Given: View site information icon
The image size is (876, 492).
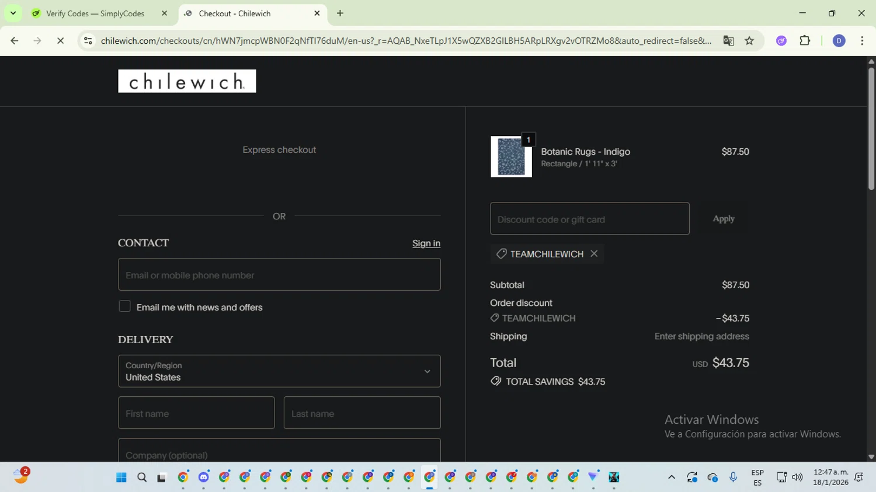Looking at the screenshot, I should click(88, 41).
